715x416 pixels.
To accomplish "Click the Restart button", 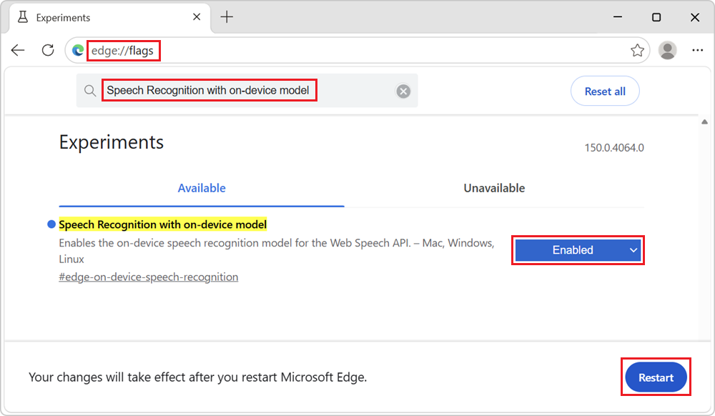I will click(x=656, y=377).
